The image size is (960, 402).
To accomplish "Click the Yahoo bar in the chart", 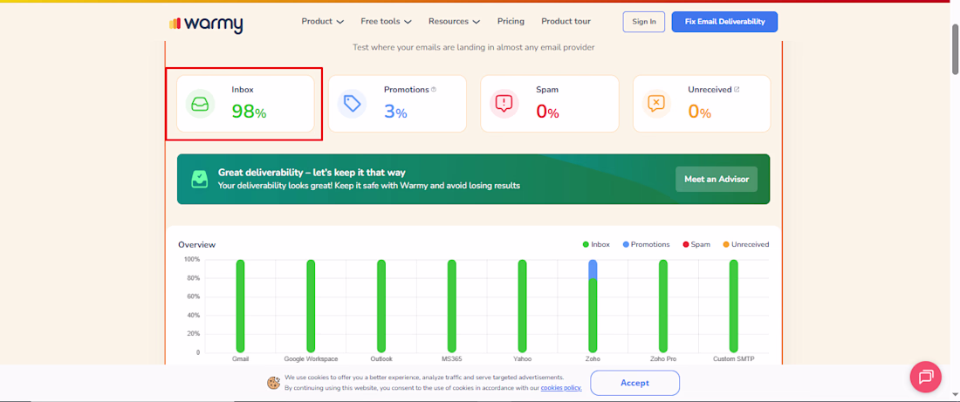I will pos(522,306).
